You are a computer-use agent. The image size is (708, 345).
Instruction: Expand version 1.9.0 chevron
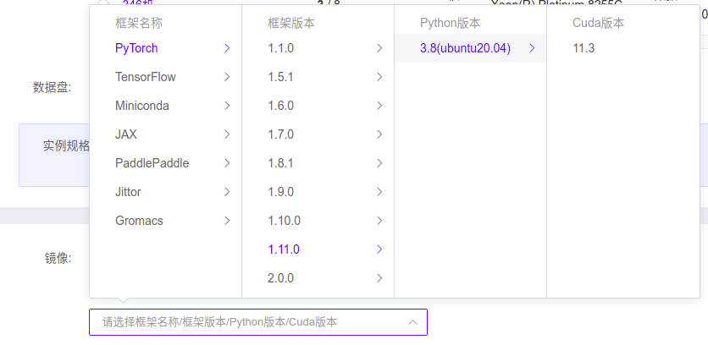point(379,192)
